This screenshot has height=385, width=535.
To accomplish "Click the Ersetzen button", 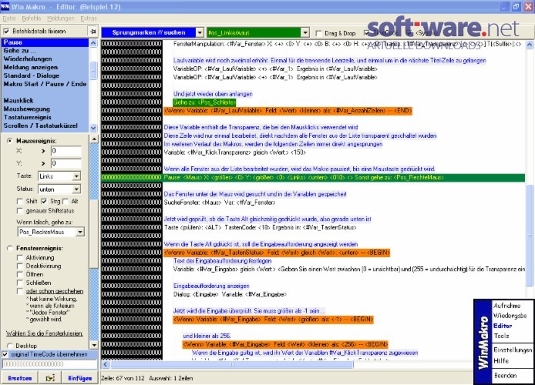I will [x=19, y=378].
